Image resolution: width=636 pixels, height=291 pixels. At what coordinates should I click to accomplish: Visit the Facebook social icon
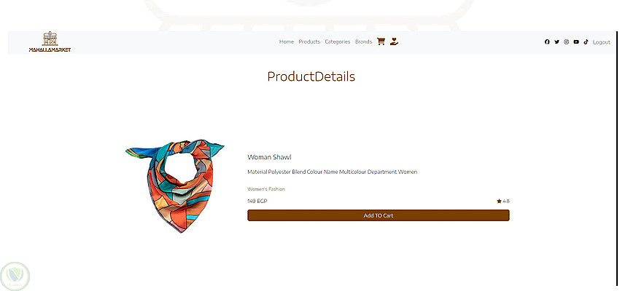[x=547, y=41]
